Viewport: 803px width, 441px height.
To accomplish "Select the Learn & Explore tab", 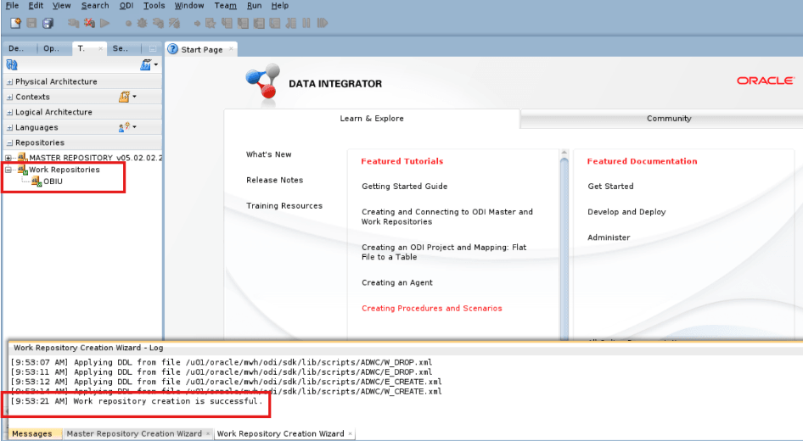I will point(372,118).
